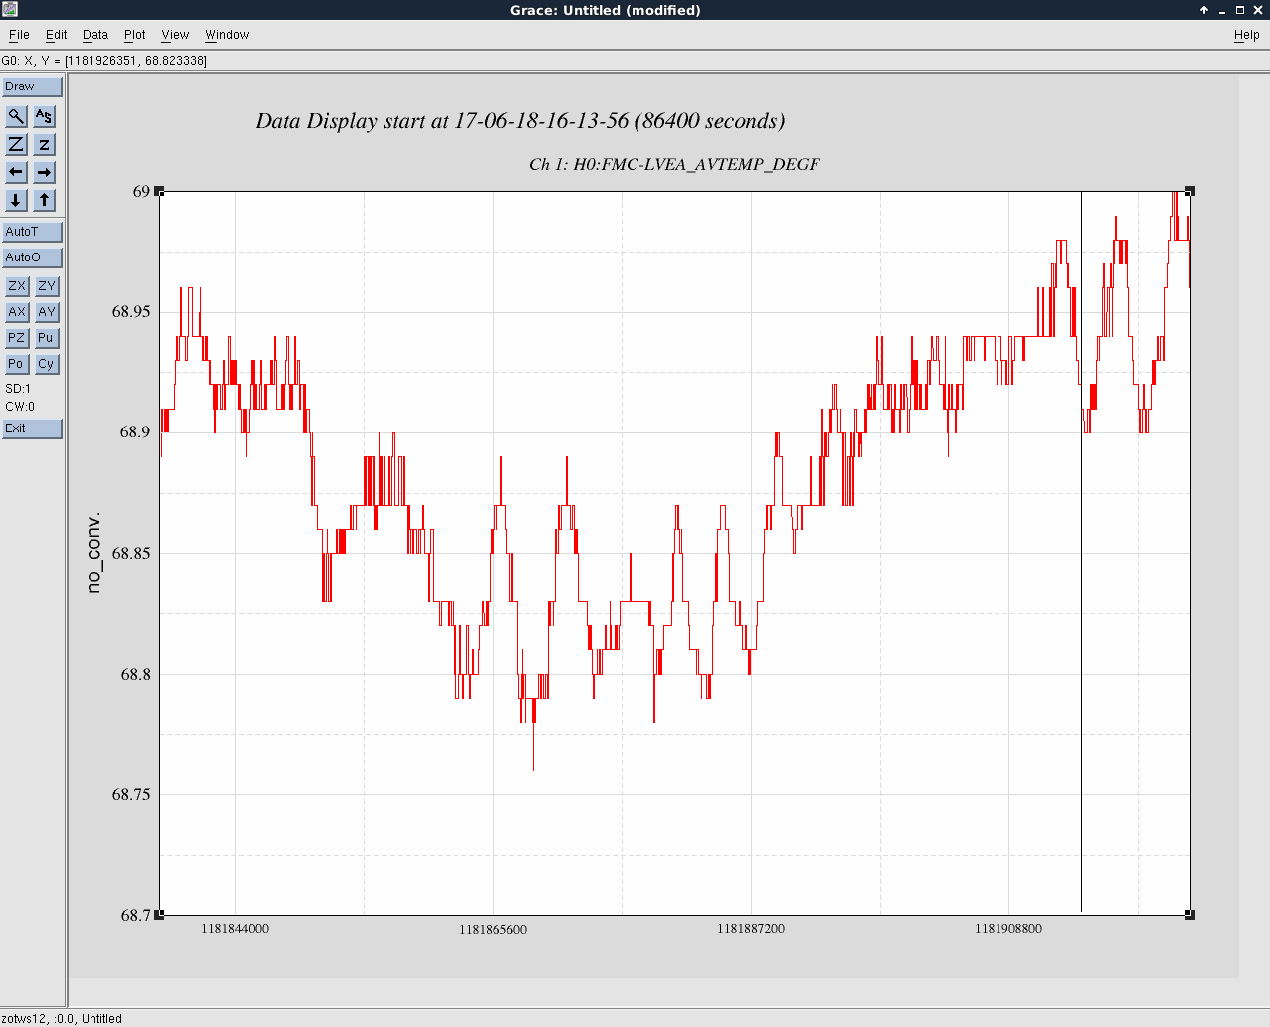Screen dimensions: 1270x1027
Task: Open the Window menu
Action: 227,35
